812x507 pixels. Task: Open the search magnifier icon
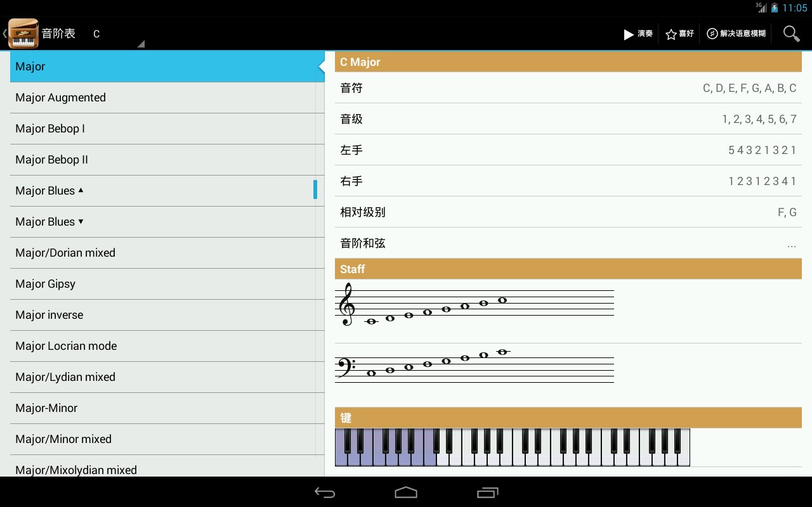pyautogui.click(x=791, y=34)
